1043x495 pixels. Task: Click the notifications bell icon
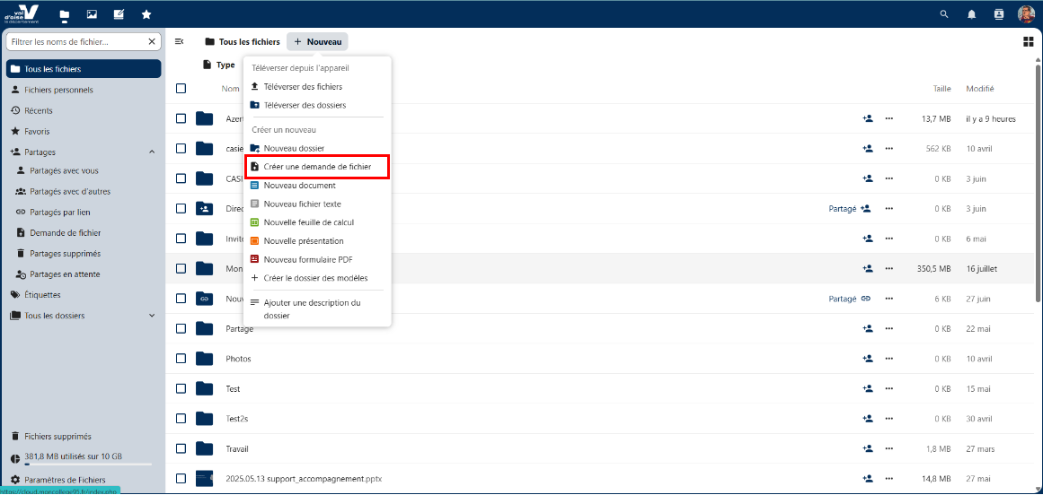click(971, 14)
